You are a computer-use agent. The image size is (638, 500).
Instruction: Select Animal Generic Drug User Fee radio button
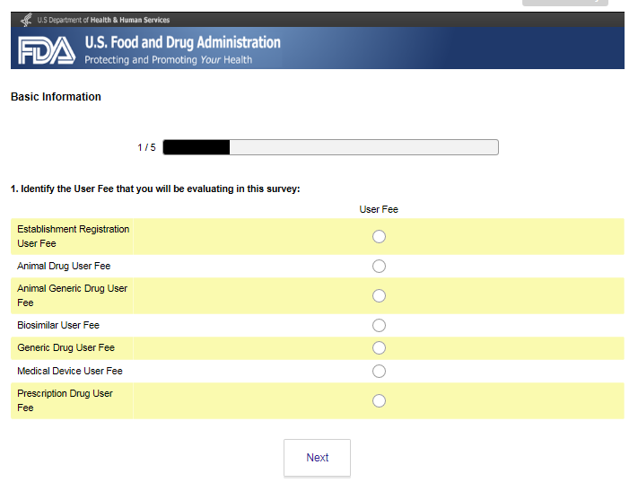379,295
